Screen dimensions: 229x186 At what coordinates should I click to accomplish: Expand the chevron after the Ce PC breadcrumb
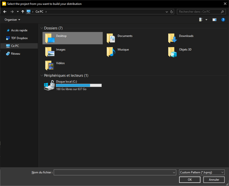pyautogui.click(x=46, y=12)
